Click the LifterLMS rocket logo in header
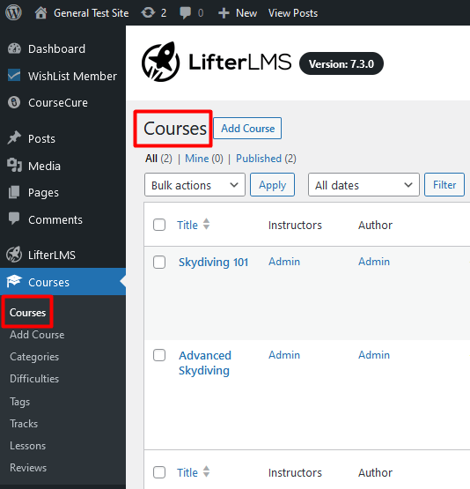Viewport: 470px width, 489px height. point(161,62)
